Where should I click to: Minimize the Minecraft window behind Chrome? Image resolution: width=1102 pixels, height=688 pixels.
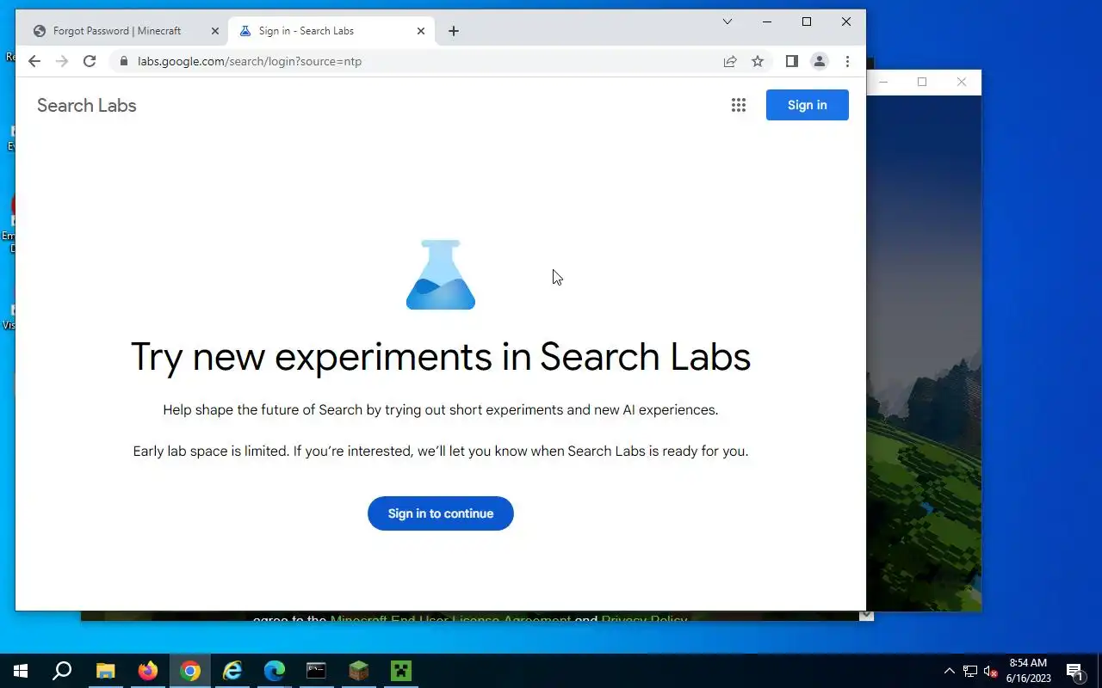(882, 83)
